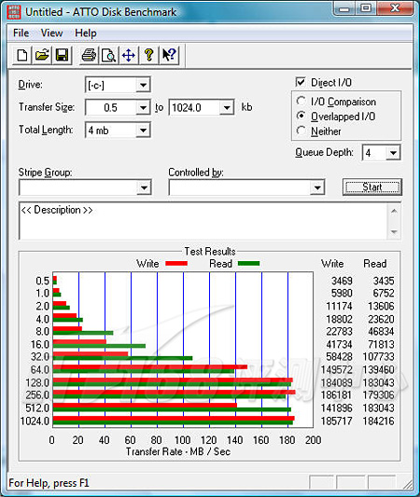Expand the Queue Depth dropdown

(393, 153)
